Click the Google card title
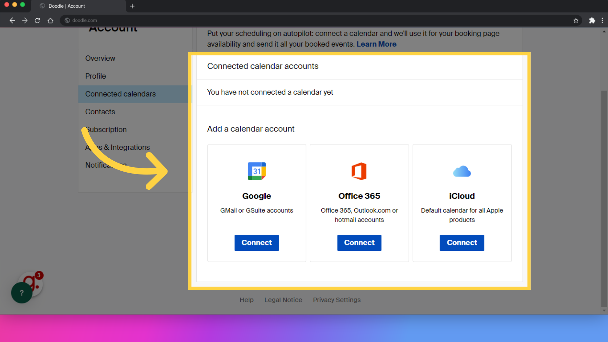The height and width of the screenshot is (342, 608). 256,196
